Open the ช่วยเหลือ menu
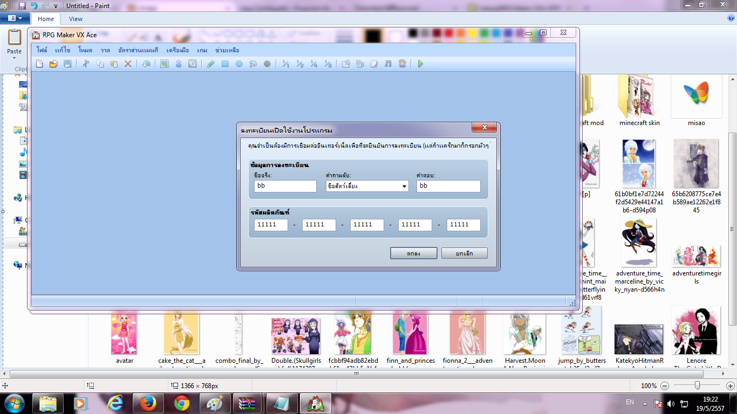The width and height of the screenshot is (737, 414). click(227, 50)
